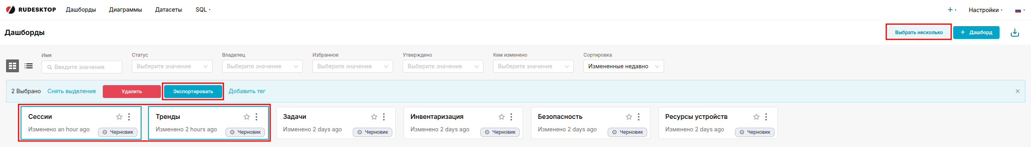
Task: Star the Задачи dashboard
Action: [x=374, y=117]
